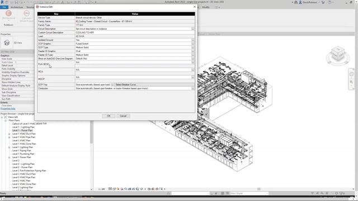This screenshot has height=201, width=358.
Task: Click the Family Name value cell
Action: [135, 21]
